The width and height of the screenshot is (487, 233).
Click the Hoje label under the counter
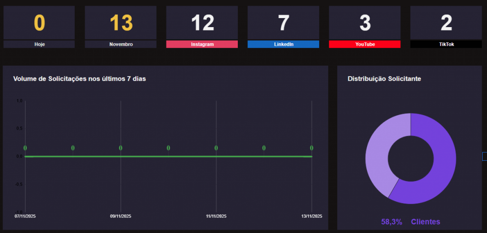(39, 44)
